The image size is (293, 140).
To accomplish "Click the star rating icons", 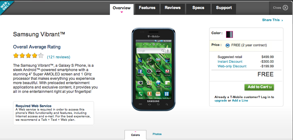I will pos(28,56).
